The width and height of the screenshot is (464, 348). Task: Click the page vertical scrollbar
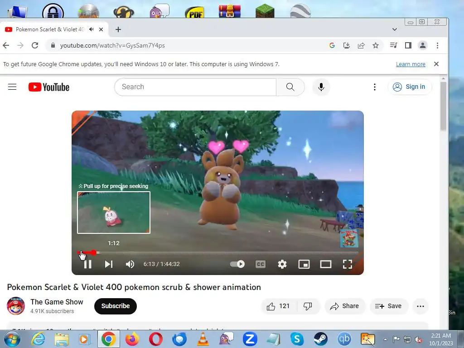[443, 106]
